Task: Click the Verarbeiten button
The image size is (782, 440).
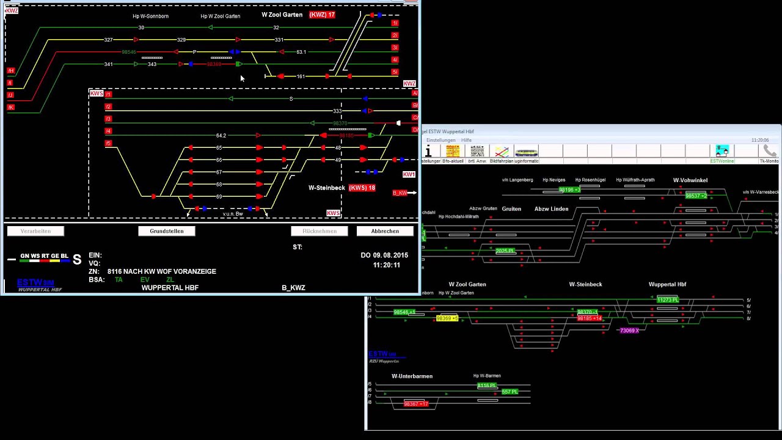Action: coord(35,231)
